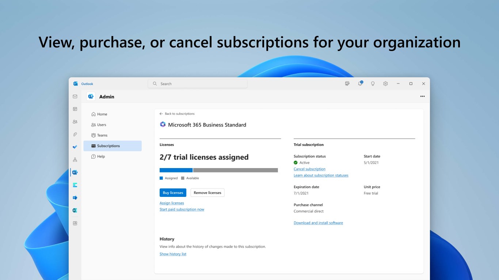Click expiration date value 7/1/2021
Viewport: 499px width, 280px height.
tap(301, 193)
